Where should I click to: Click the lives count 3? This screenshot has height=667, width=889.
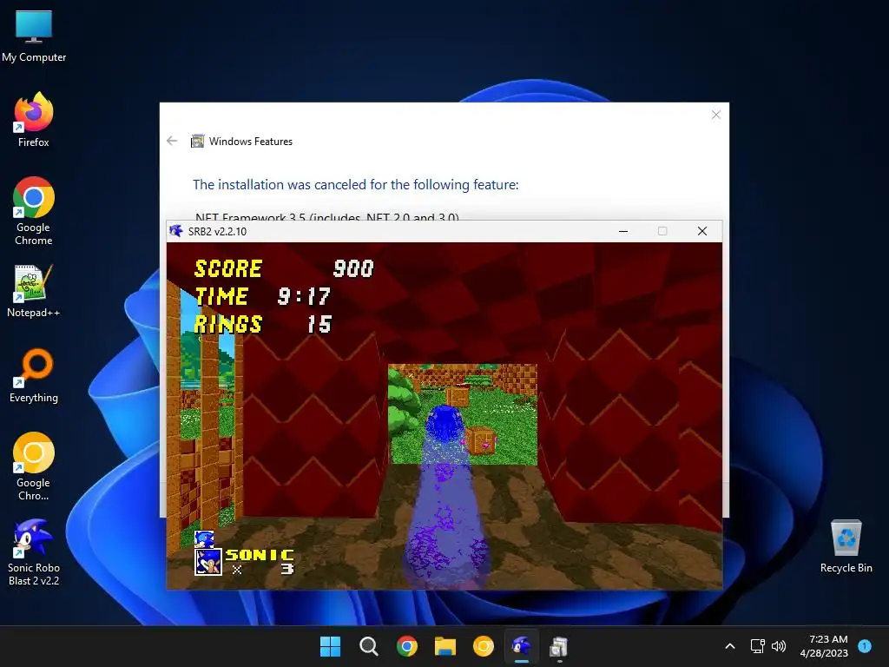coord(287,569)
